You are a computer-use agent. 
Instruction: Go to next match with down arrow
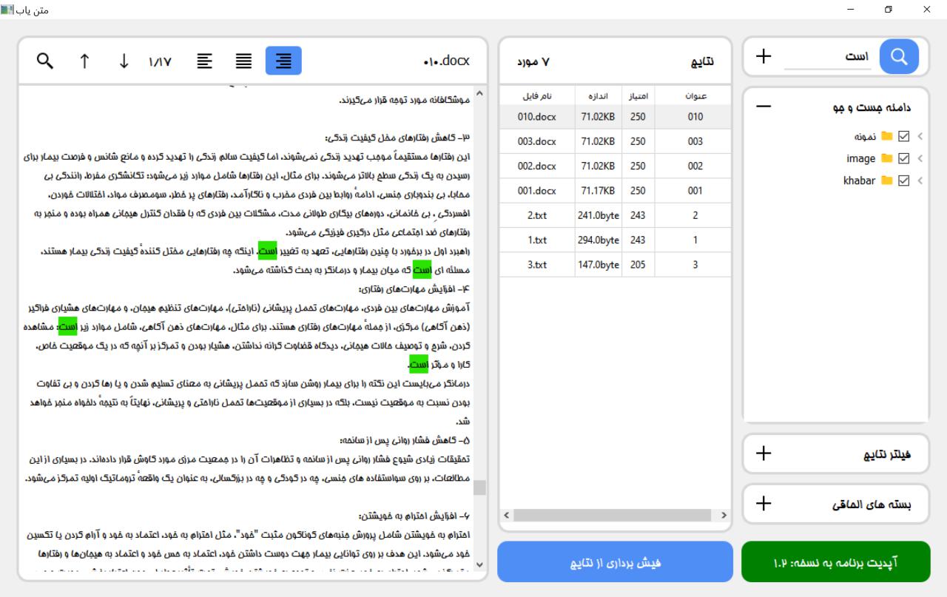pyautogui.click(x=124, y=61)
